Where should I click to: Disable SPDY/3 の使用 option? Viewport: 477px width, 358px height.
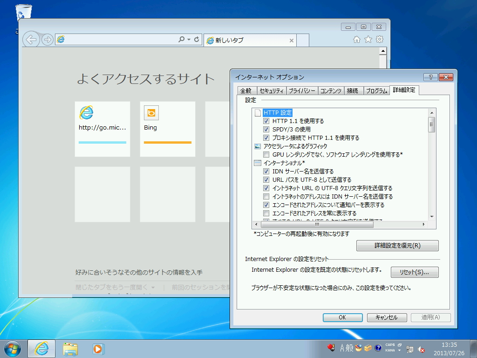tap(267, 129)
